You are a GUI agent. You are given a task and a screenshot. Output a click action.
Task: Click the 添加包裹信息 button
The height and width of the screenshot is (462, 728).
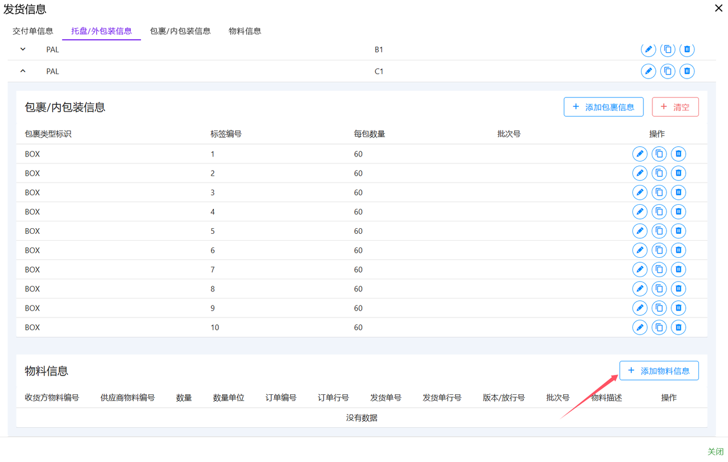pos(603,107)
